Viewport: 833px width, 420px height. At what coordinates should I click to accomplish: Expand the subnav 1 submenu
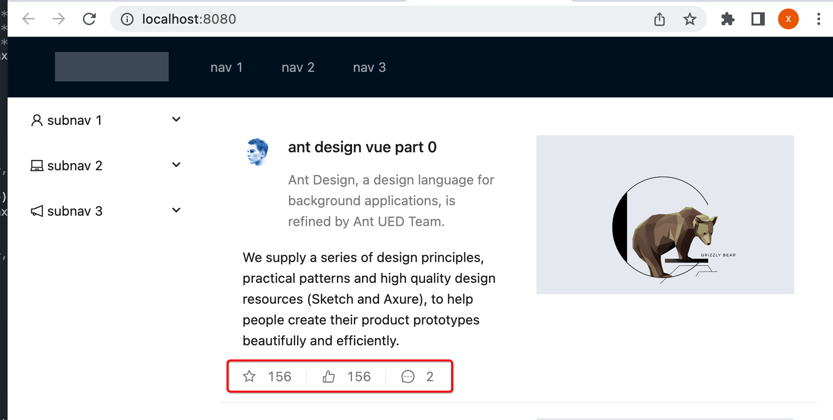coord(106,120)
